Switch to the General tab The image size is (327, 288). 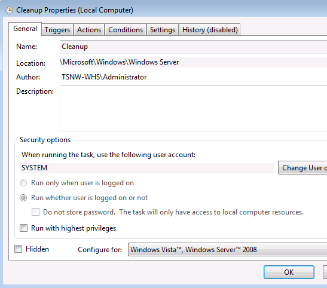[25, 29]
